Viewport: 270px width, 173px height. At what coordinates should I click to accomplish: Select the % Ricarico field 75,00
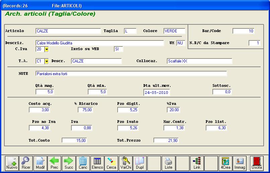pyautogui.click(x=85, y=110)
